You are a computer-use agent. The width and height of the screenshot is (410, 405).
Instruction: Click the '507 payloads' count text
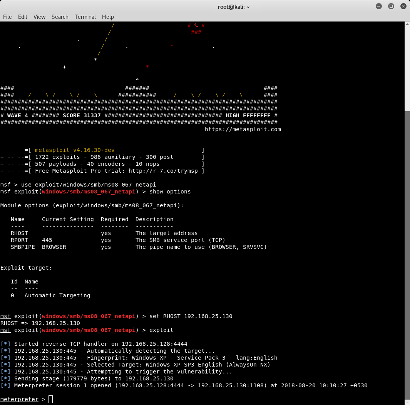coord(56,164)
